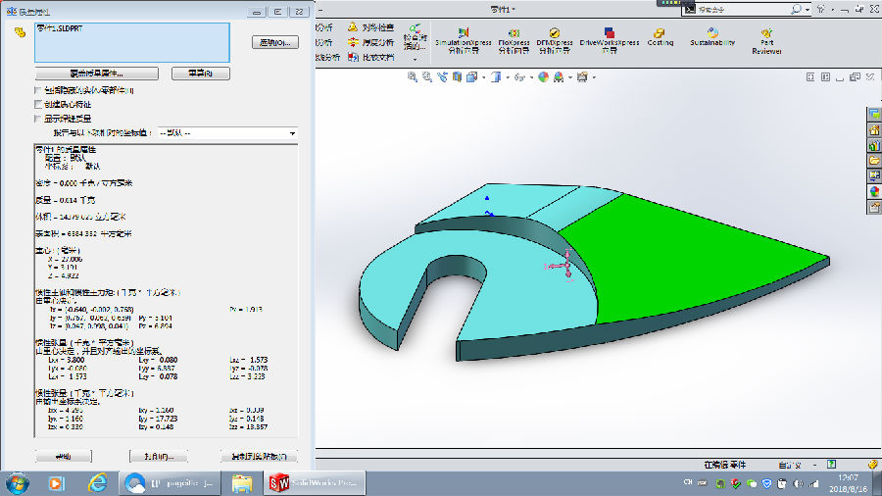Switch to SolidWorks taskbar window

(x=317, y=482)
